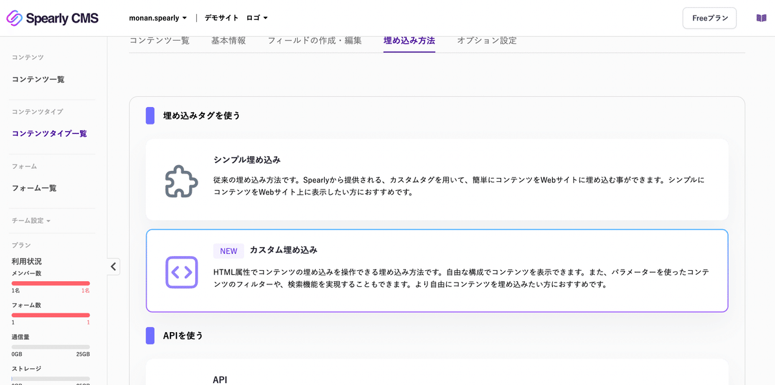Collapse the sidebar with the chevron button
Screen dimensions: 775x385
(x=114, y=266)
